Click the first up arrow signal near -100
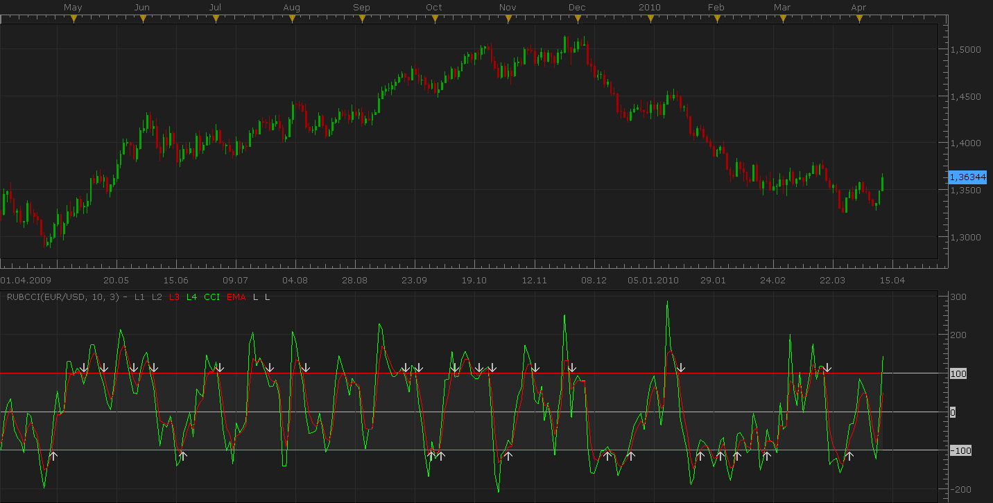The image size is (993, 503). pos(53,456)
